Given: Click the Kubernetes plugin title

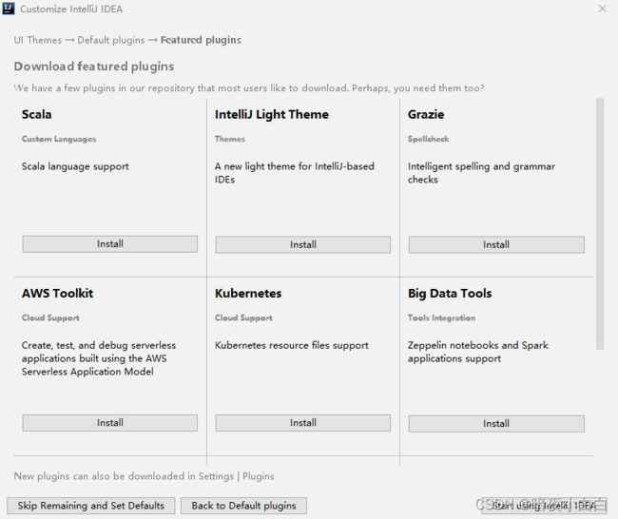Looking at the screenshot, I should [248, 293].
